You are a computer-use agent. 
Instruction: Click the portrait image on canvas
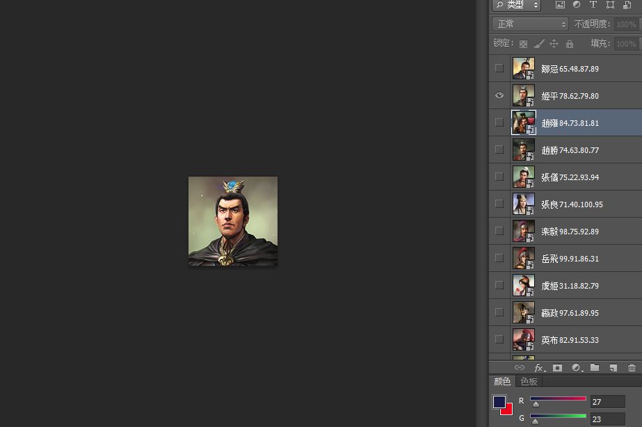pos(232,221)
